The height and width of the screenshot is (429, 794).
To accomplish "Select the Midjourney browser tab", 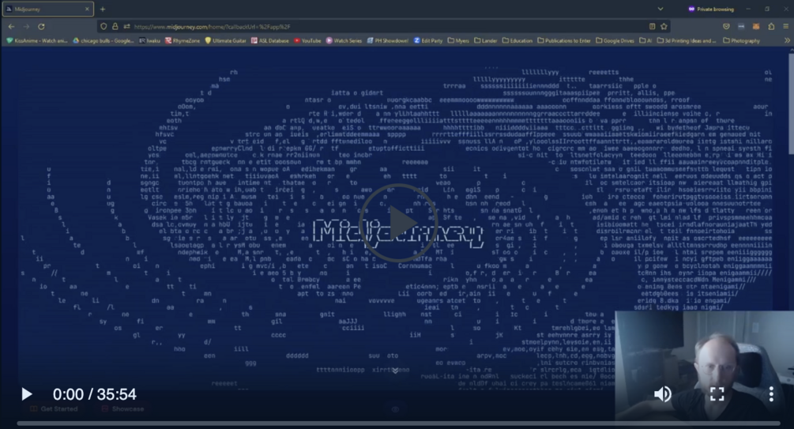I will [x=48, y=9].
